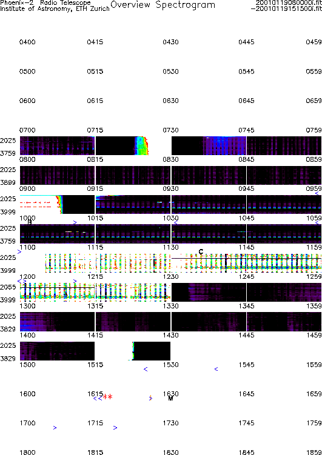Open the 0900 spectrogram with red dashes
The image size is (322, 455).
coord(57,205)
